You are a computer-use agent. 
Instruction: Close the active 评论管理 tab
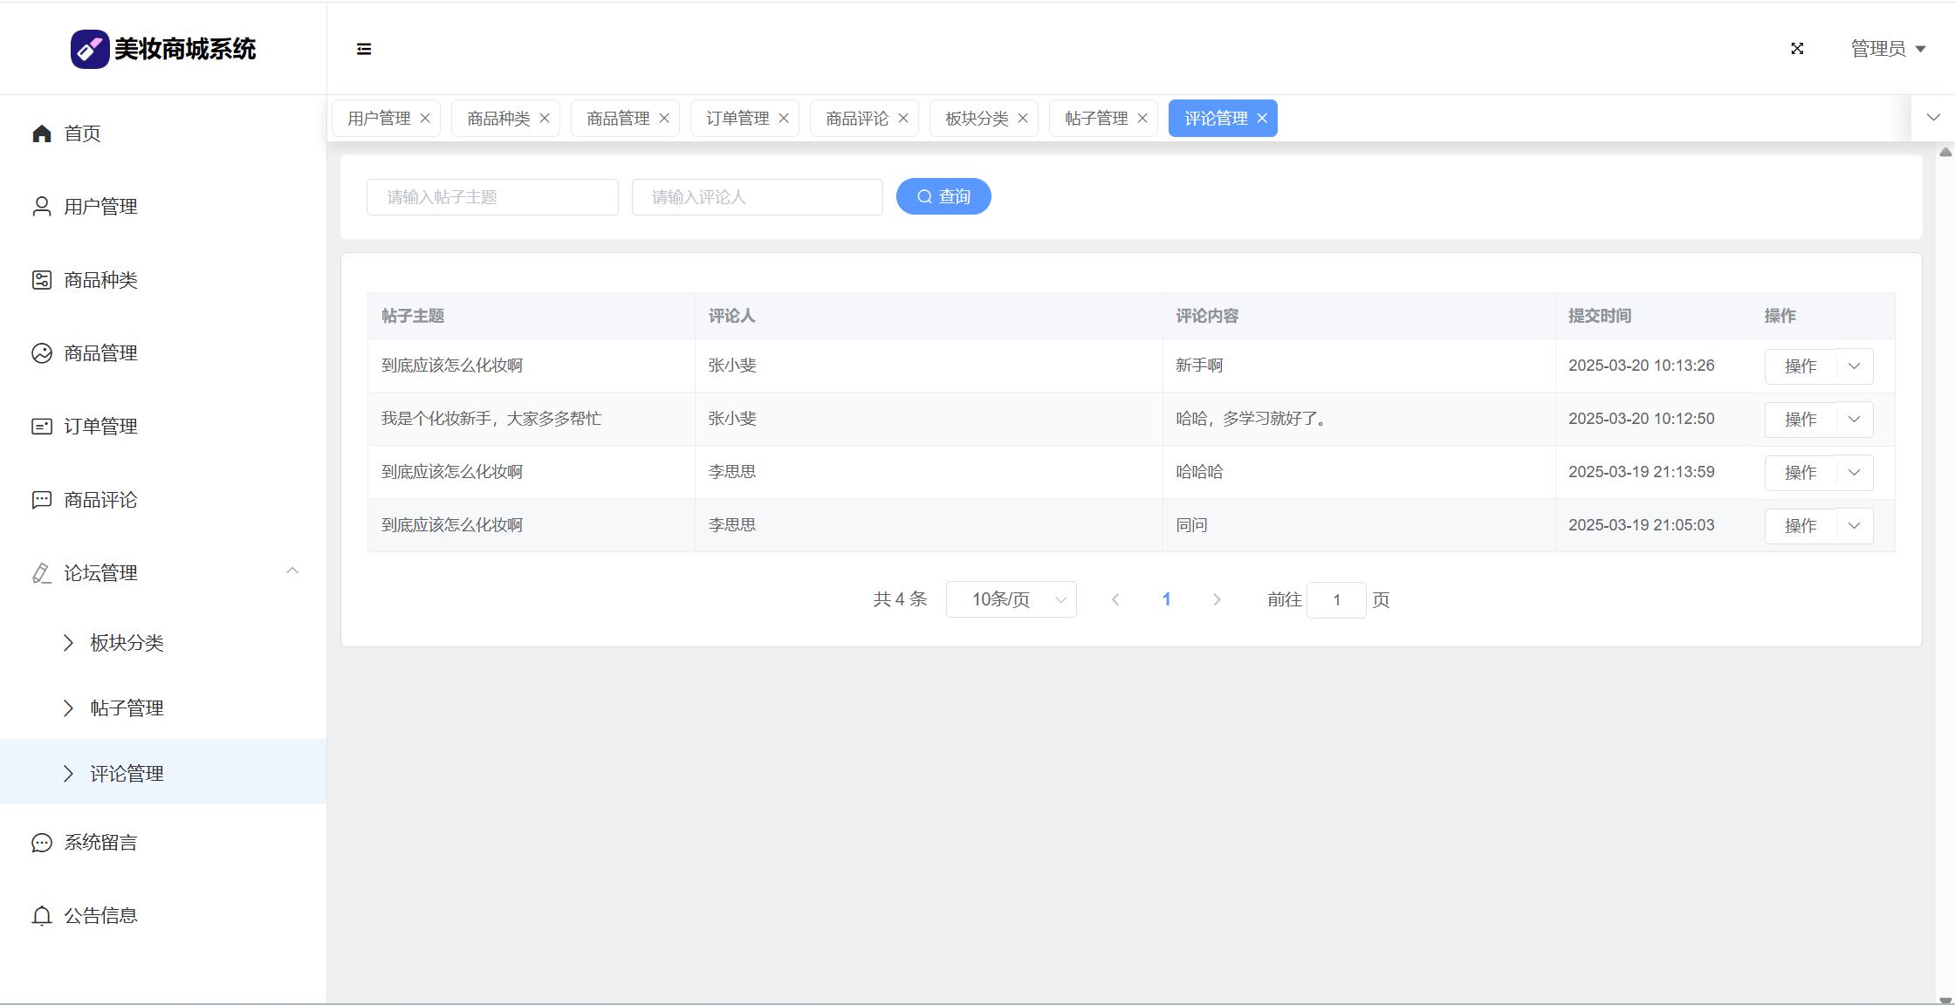pyautogui.click(x=1262, y=119)
